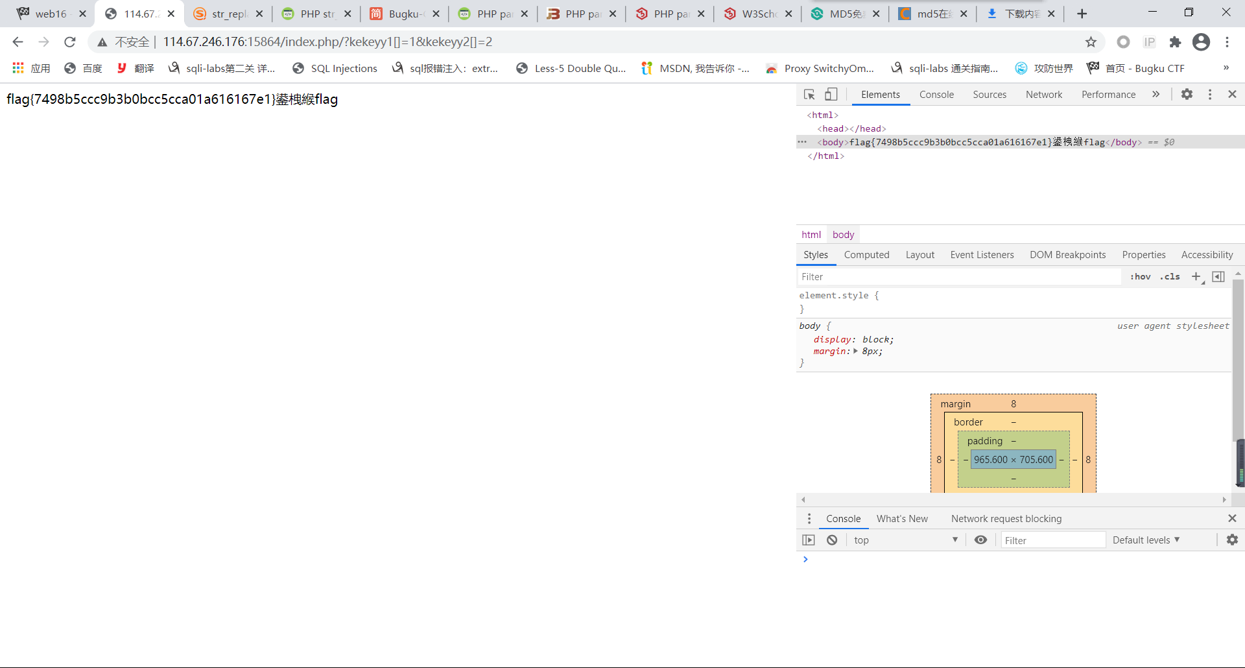Image resolution: width=1245 pixels, height=668 pixels.
Task: Open the SQL Injections bookmark
Action: tap(335, 69)
